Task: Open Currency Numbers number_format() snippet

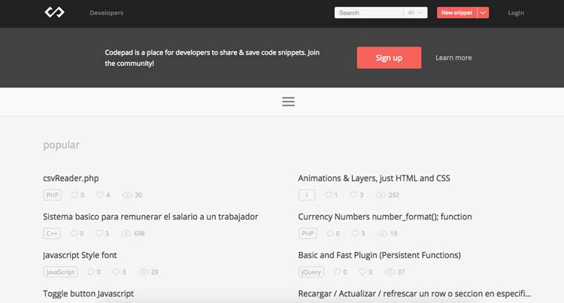Action: (385, 217)
